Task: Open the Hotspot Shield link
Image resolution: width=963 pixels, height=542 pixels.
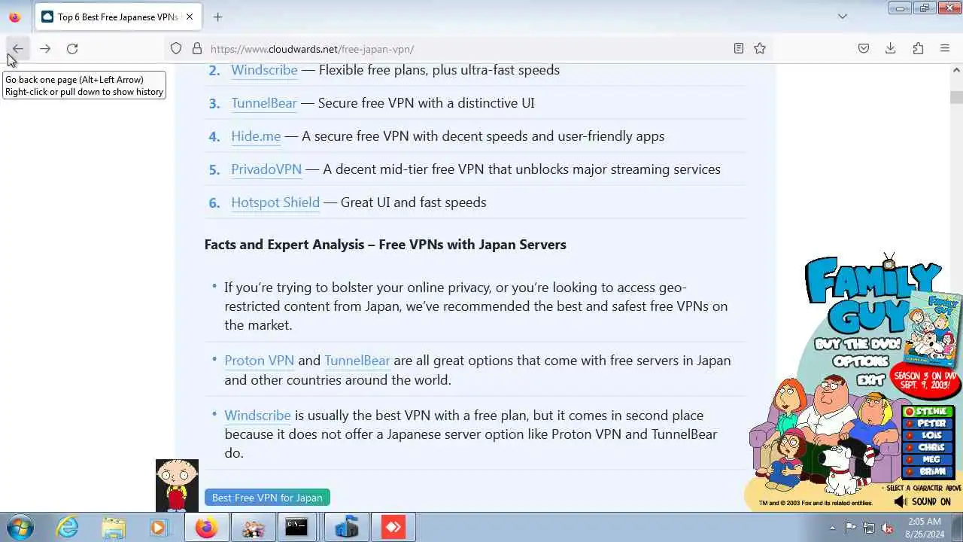Action: 275,202
